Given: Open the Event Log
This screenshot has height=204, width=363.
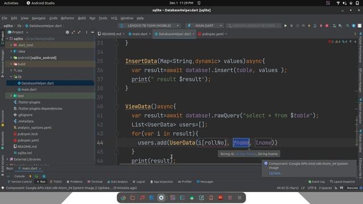Looking at the screenshot, I should 316,182.
